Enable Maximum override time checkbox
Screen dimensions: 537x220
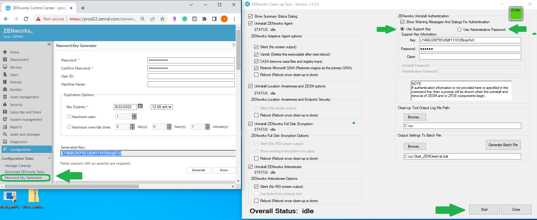[69, 127]
